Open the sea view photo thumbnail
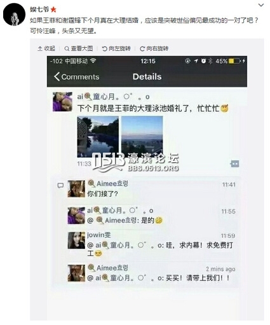This screenshot has height=325, width=270. click(142, 137)
